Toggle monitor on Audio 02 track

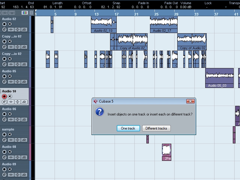10,24
